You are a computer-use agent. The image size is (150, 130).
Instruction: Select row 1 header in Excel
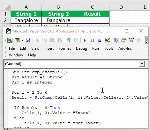click(5, 14)
